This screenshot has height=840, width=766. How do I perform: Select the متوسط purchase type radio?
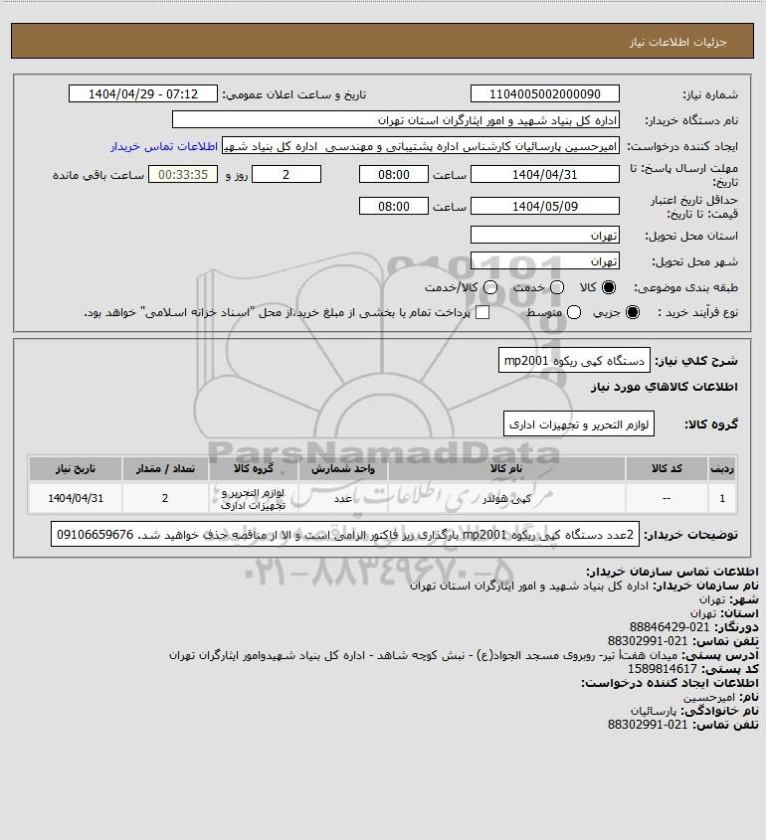574,312
